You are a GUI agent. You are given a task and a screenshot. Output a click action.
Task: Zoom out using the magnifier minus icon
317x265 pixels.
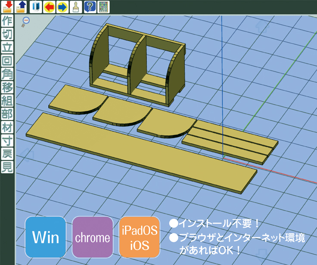coord(26,20)
